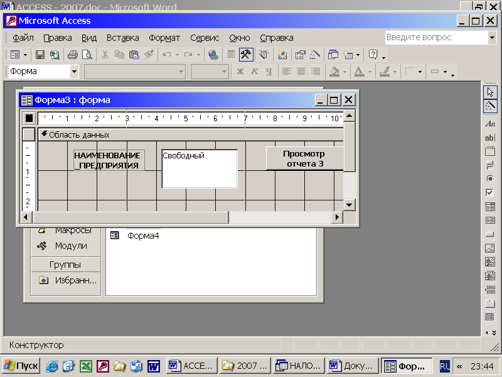Print the form using the printer icon
Image resolution: width=502 pixels, height=377 pixels.
[x=72, y=55]
